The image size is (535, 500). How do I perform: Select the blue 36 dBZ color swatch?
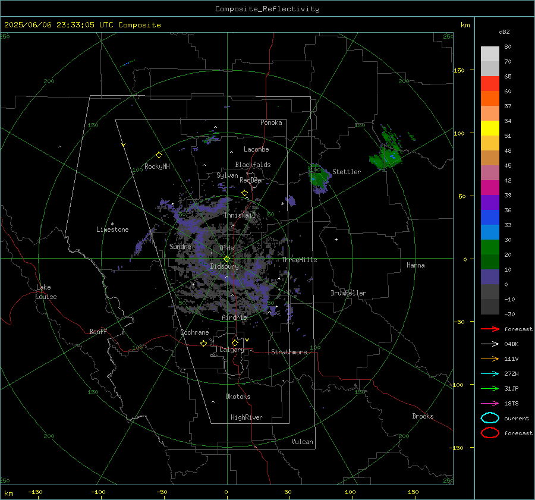click(490, 218)
